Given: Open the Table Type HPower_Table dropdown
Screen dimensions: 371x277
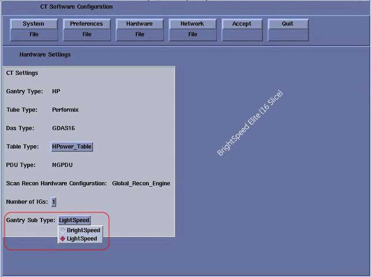Looking at the screenshot, I should pyautogui.click(x=72, y=147).
